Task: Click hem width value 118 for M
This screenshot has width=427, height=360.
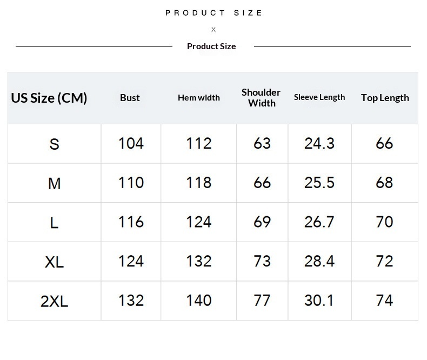Action: pyautogui.click(x=199, y=183)
